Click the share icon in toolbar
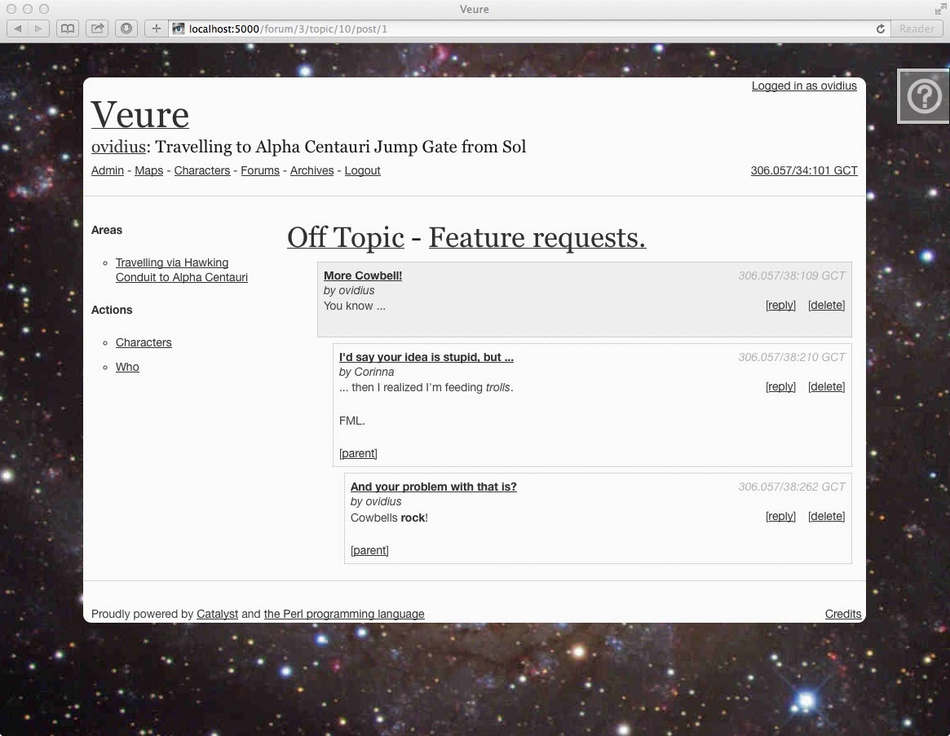 click(97, 29)
